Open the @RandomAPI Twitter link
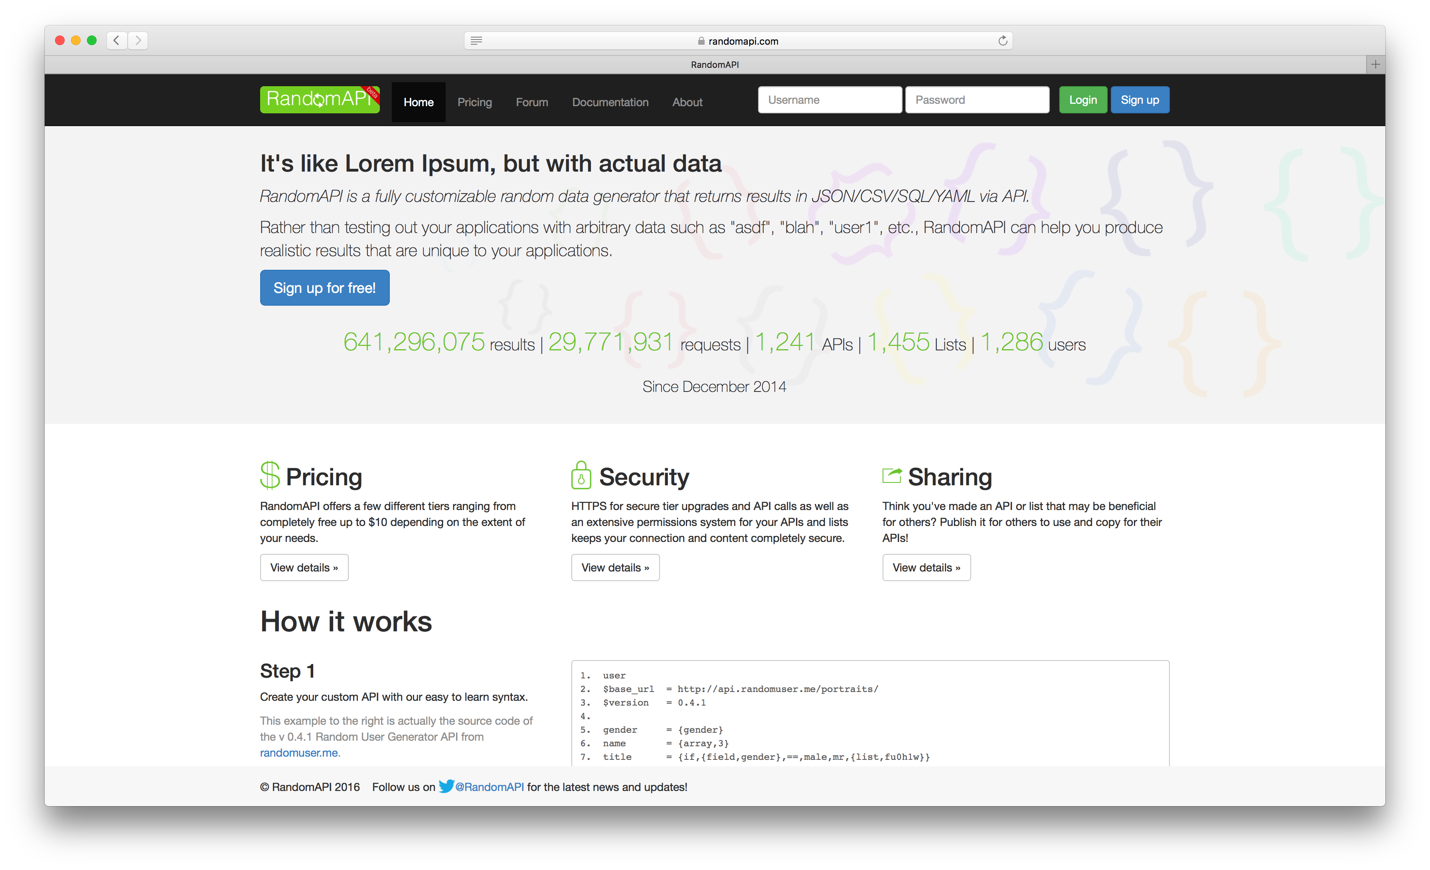The image size is (1430, 870). [x=489, y=787]
